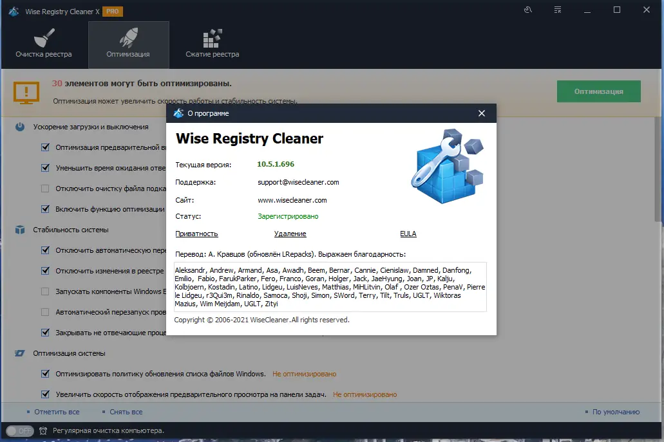Click the alarm clock schedule icon
Image resolution: width=664 pixels, height=442 pixels.
pos(43,431)
